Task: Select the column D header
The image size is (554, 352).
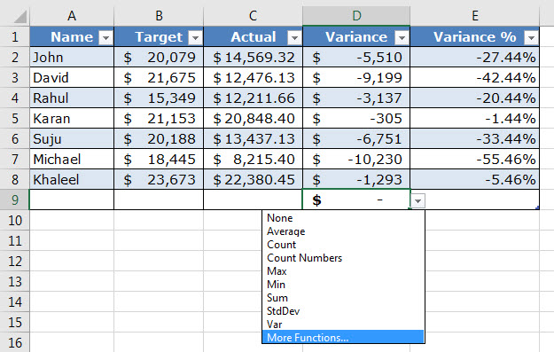Action: point(356,16)
